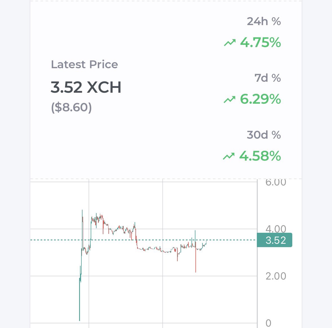Image resolution: width=332 pixels, height=328 pixels.
Task: Click the Latest Price heading
Action: [x=84, y=65]
